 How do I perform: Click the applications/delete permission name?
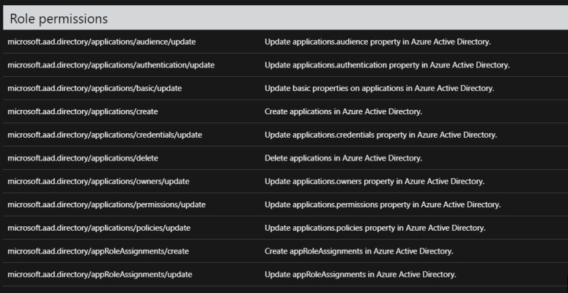pos(82,158)
